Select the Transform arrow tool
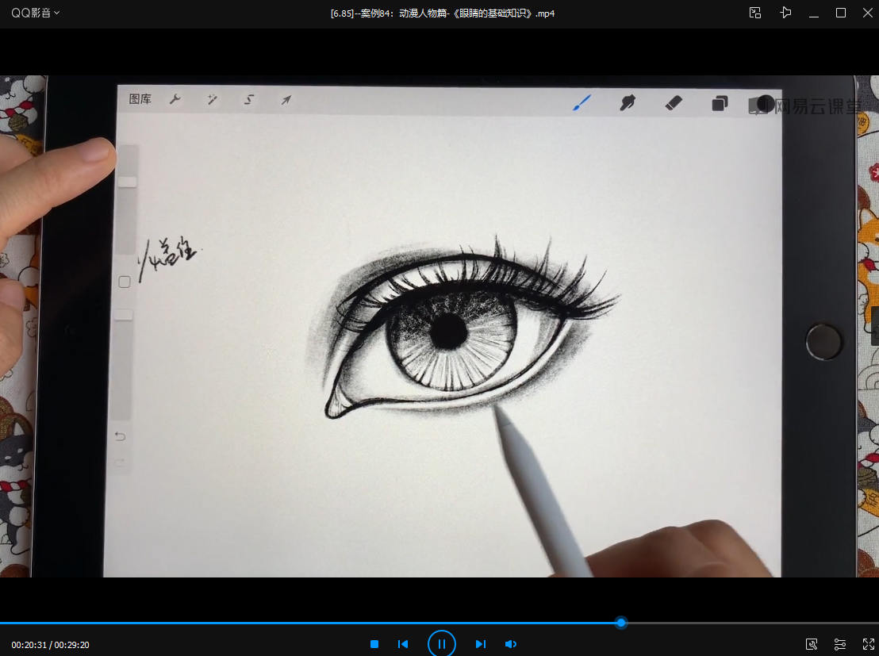The image size is (879, 656). point(286,100)
